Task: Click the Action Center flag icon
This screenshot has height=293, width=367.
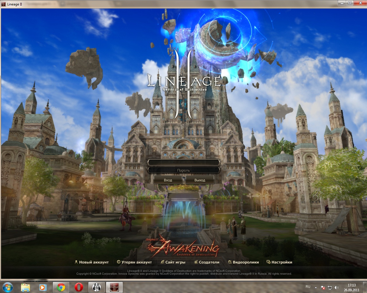Action: (x=323, y=287)
